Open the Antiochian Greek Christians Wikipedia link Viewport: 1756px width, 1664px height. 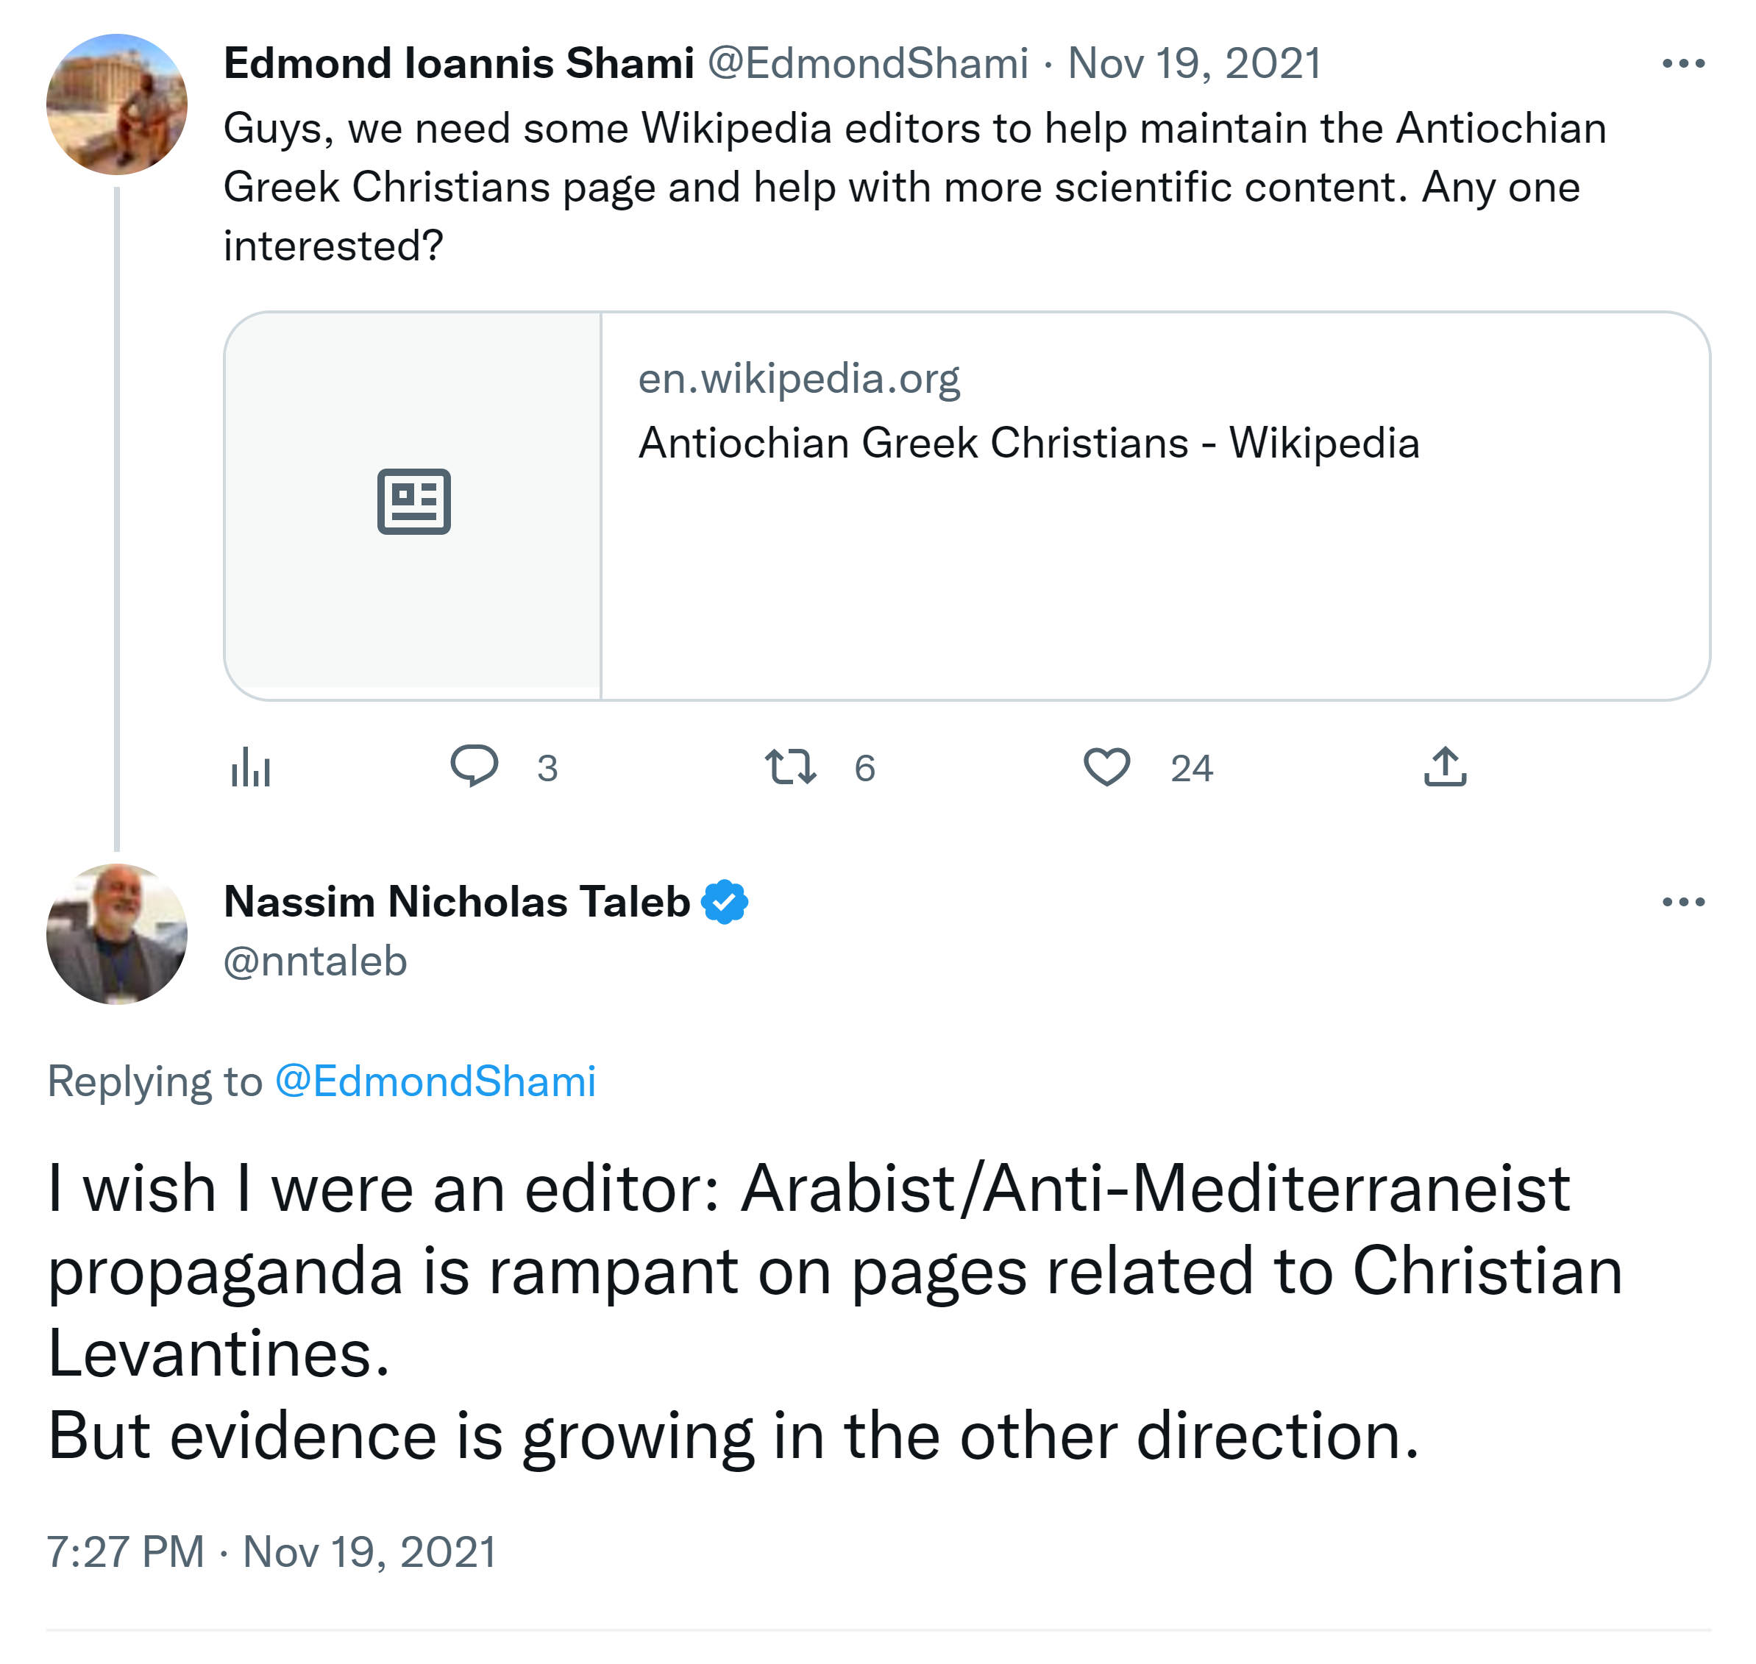click(1028, 443)
